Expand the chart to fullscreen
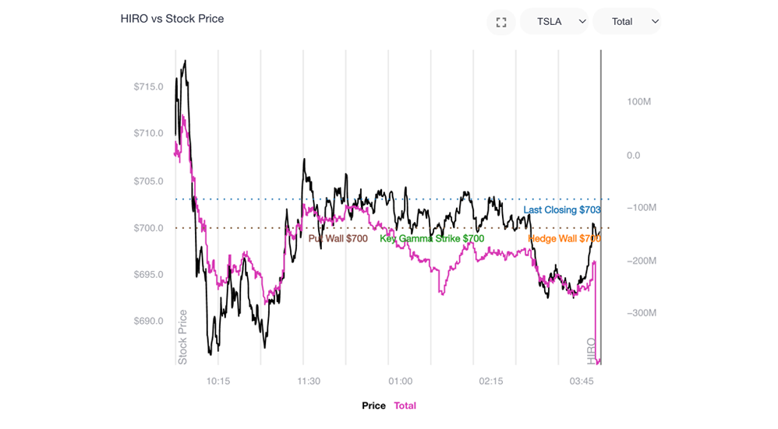Image resolution: width=778 pixels, height=429 pixels. point(501,22)
